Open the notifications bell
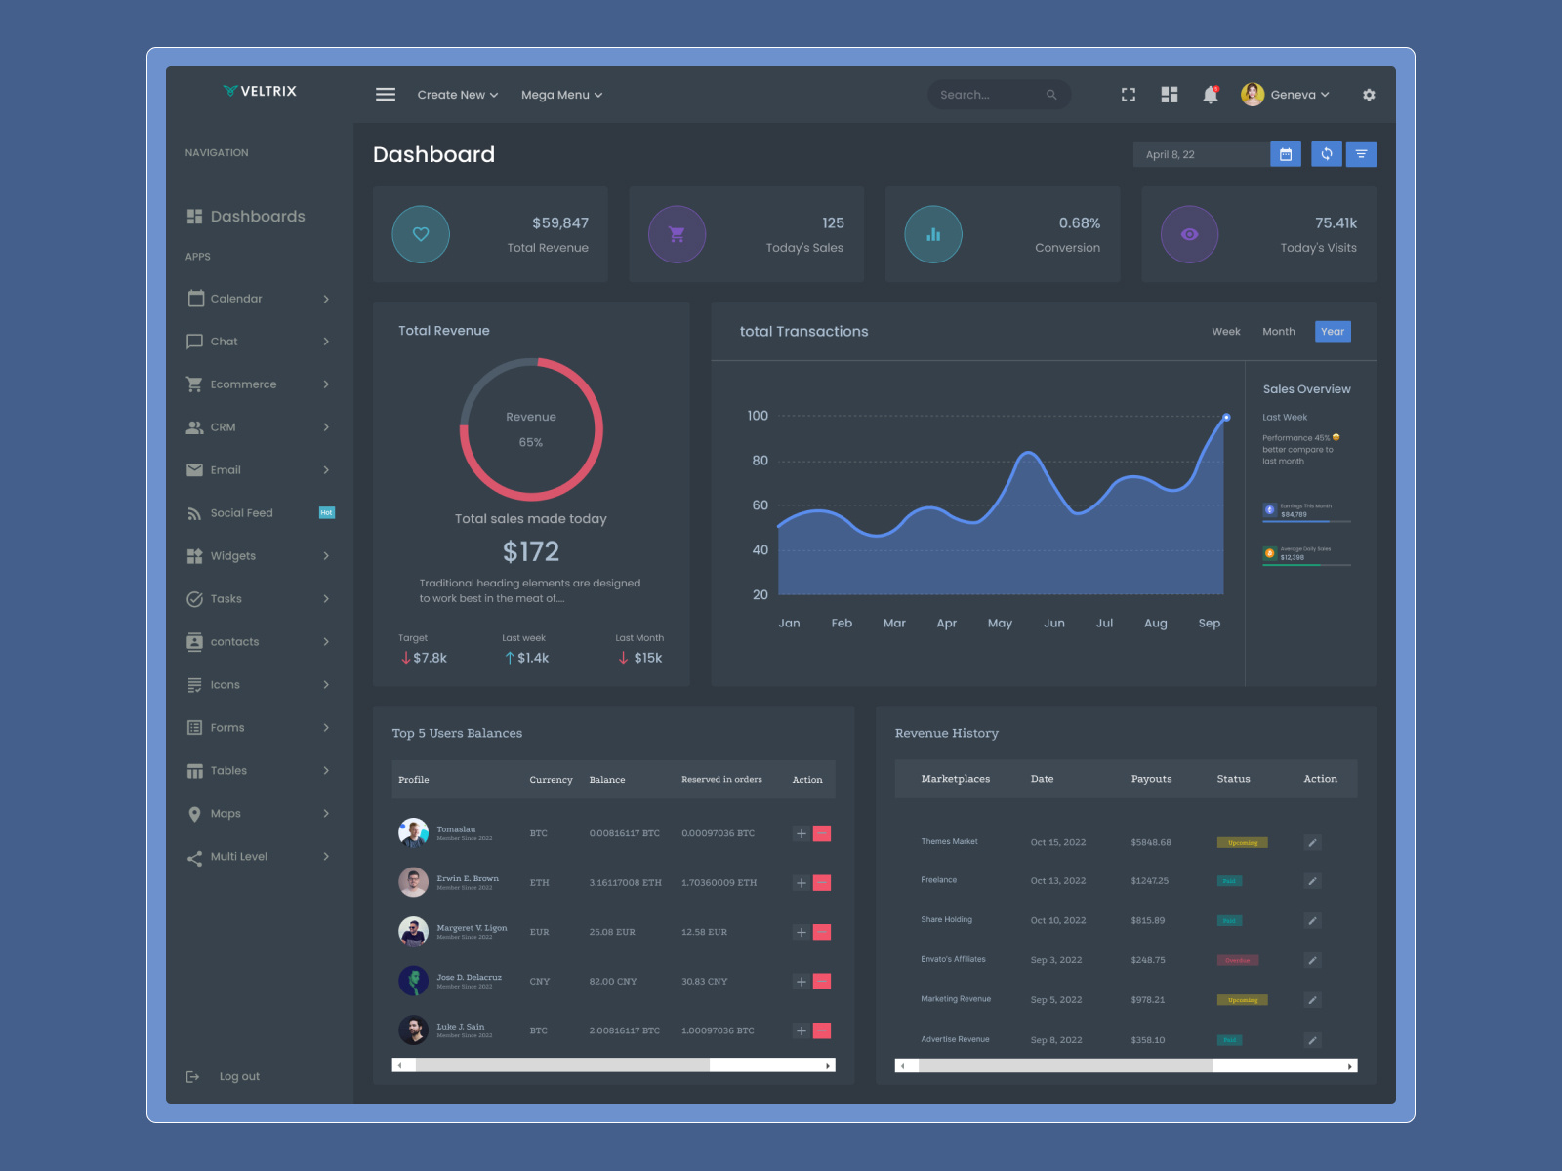The height and width of the screenshot is (1171, 1562). click(1211, 95)
